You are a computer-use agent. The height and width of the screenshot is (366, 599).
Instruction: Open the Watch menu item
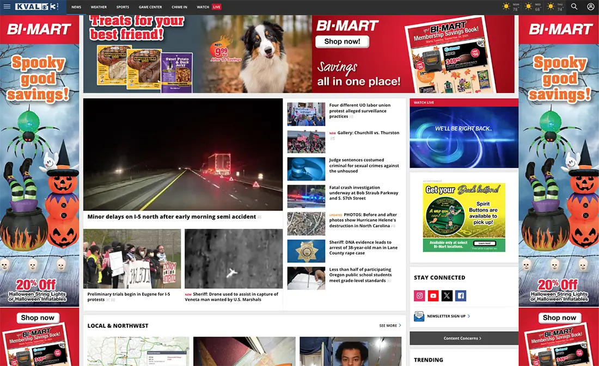pyautogui.click(x=203, y=7)
